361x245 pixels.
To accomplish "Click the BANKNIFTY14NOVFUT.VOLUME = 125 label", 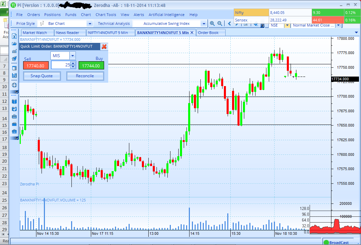I will pyautogui.click(x=53, y=200).
